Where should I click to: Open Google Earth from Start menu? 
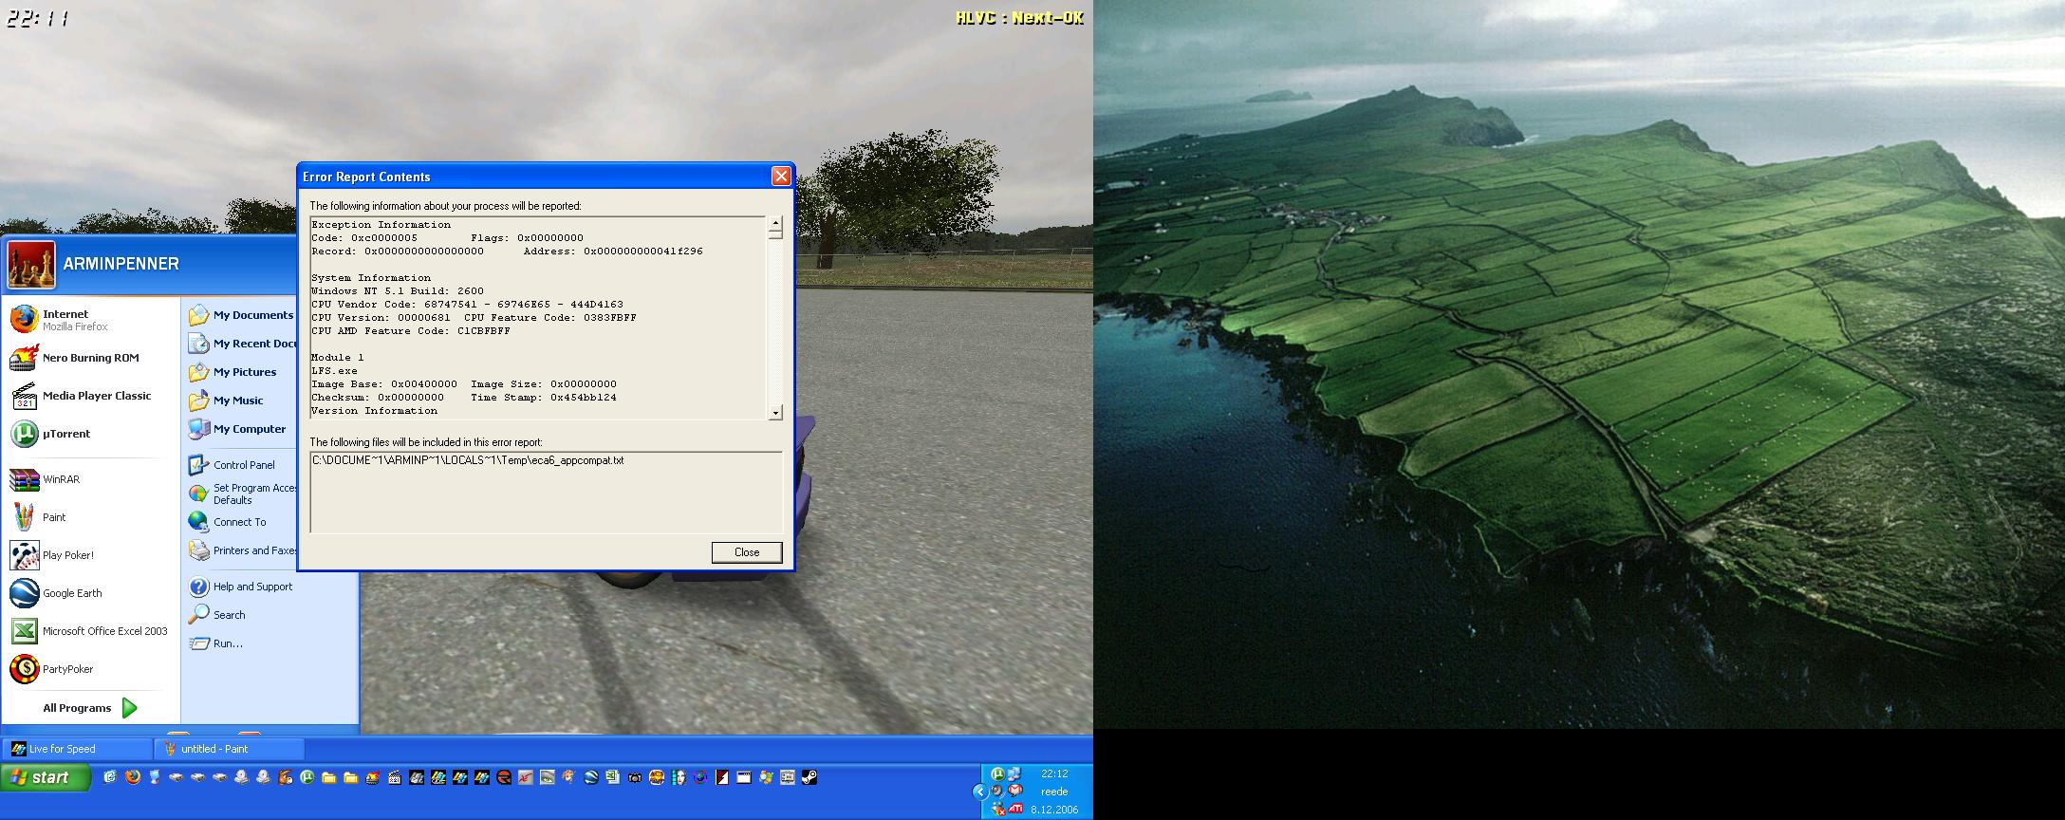click(90, 593)
